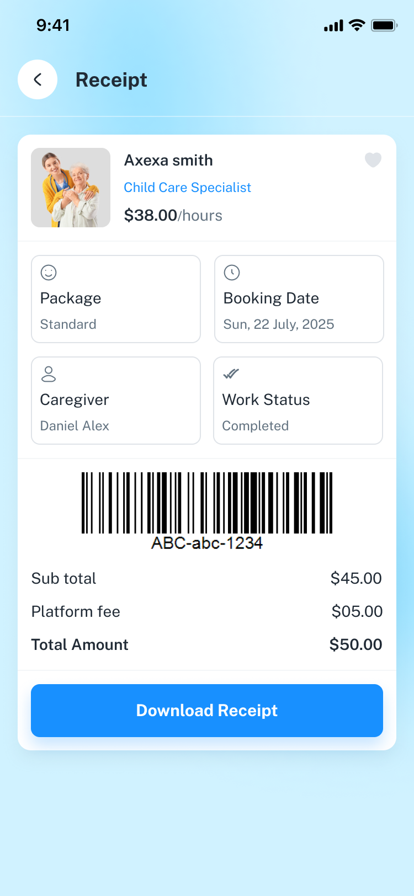The width and height of the screenshot is (414, 896).
Task: Tap the Wi-Fi status icon
Action: coord(357,25)
